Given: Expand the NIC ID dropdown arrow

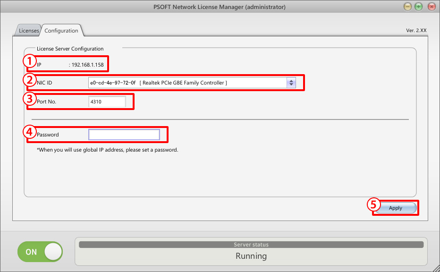Looking at the screenshot, I should point(291,83).
